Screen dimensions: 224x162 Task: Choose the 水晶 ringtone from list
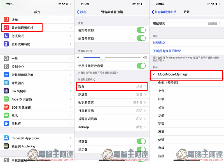click(x=161, y=115)
